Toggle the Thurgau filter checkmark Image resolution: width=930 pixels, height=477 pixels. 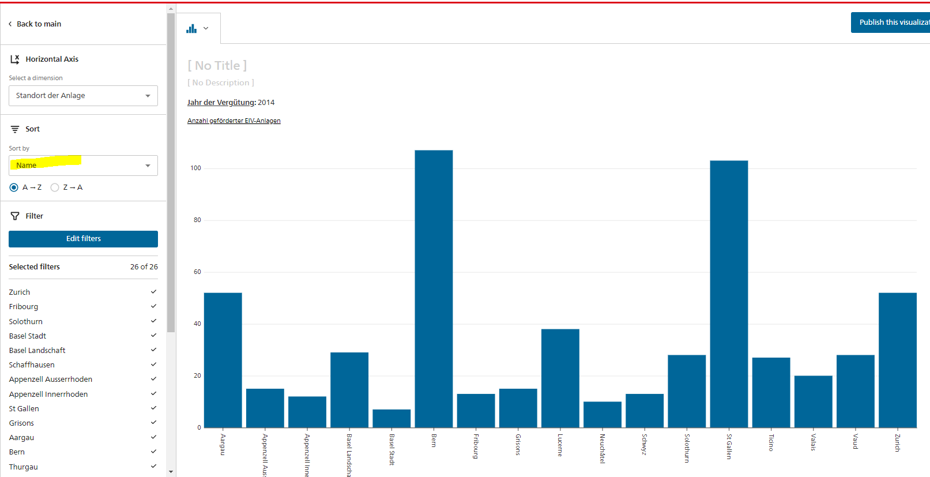[x=153, y=467]
